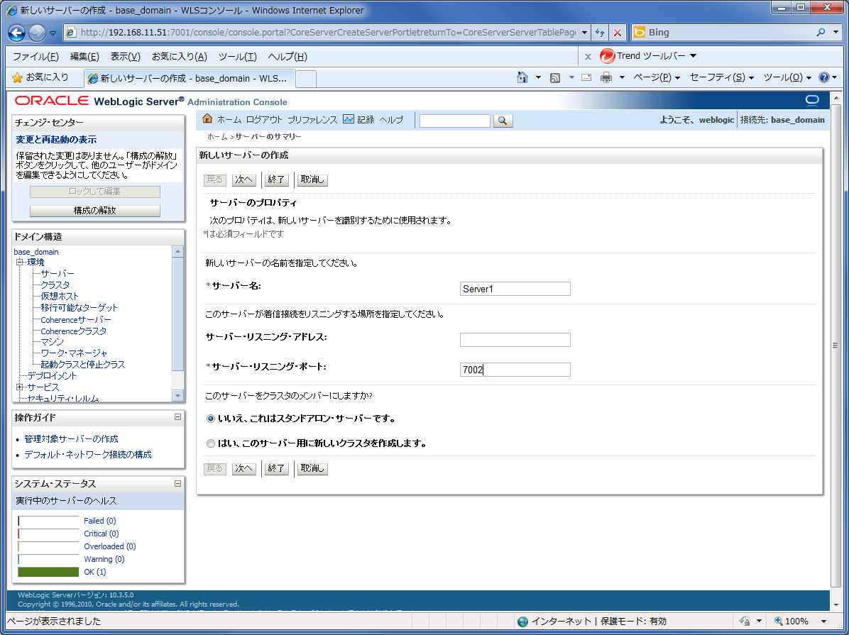Click the RSS feeds icon
Image resolution: width=849 pixels, height=635 pixels.
point(555,78)
